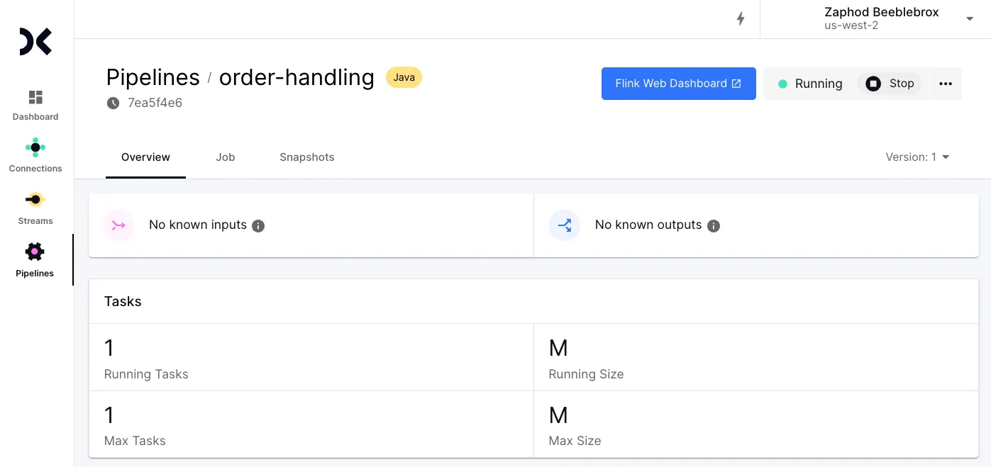Open the Flink Web Dashboard
The image size is (991, 467).
tap(678, 84)
